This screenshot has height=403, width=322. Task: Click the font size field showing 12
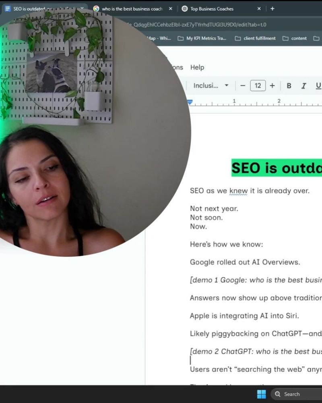pyautogui.click(x=258, y=85)
